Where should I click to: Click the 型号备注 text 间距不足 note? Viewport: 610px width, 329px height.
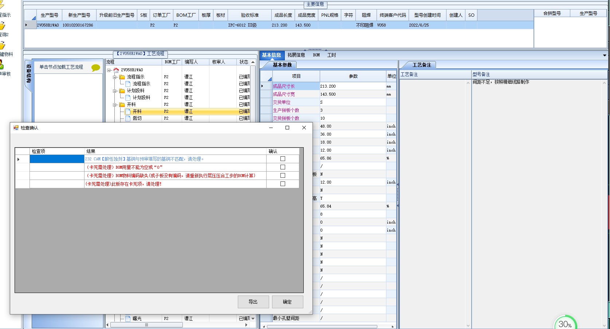(x=501, y=82)
